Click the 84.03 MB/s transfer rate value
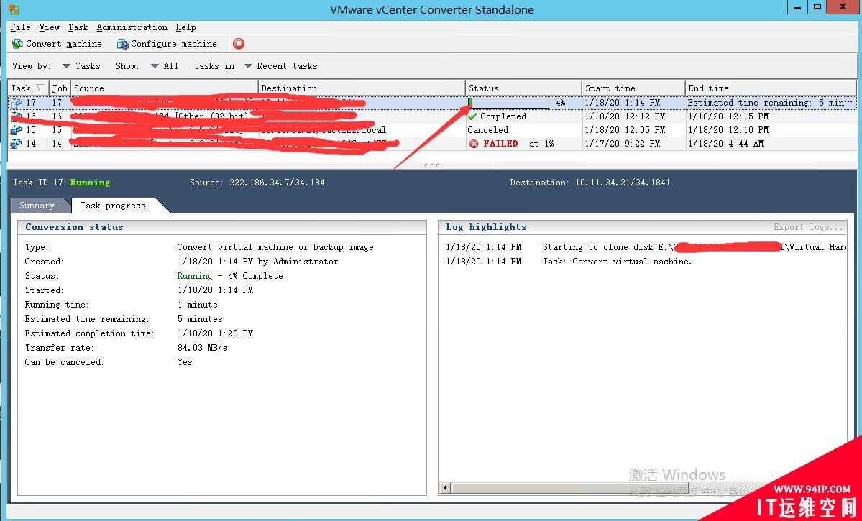 click(x=202, y=348)
